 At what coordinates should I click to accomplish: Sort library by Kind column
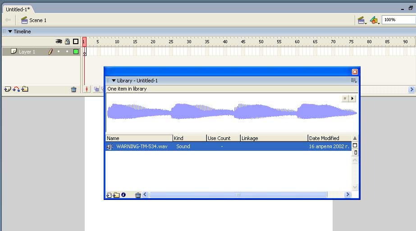tap(190, 138)
